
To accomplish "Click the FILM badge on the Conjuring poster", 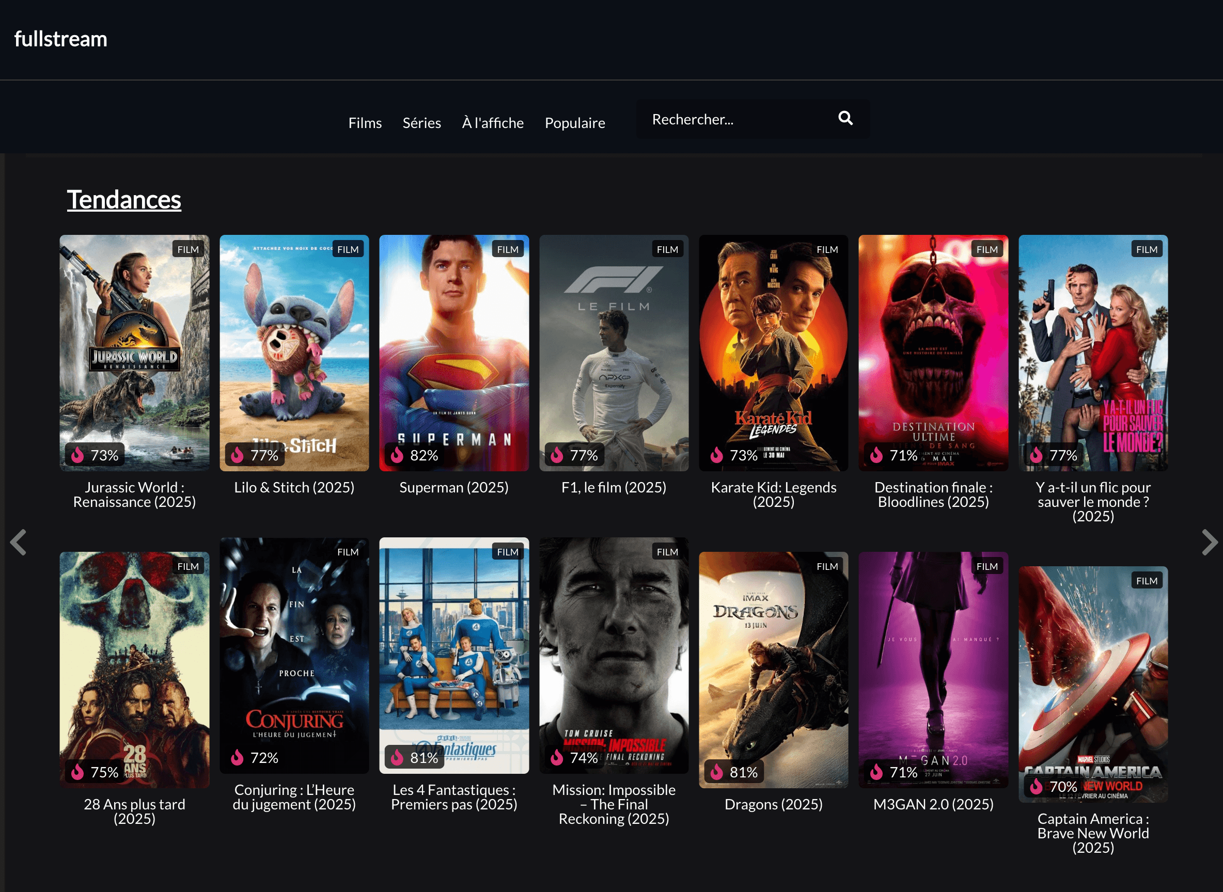I will (x=348, y=551).
